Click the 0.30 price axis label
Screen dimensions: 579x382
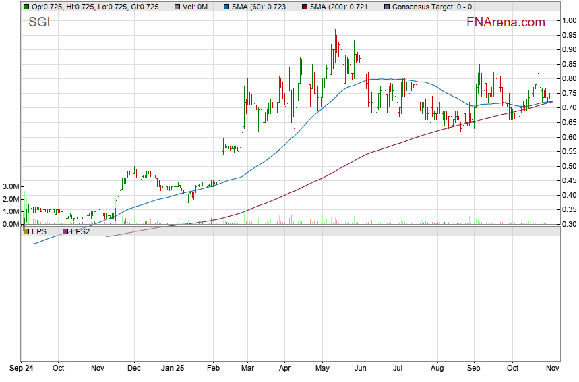[570, 224]
